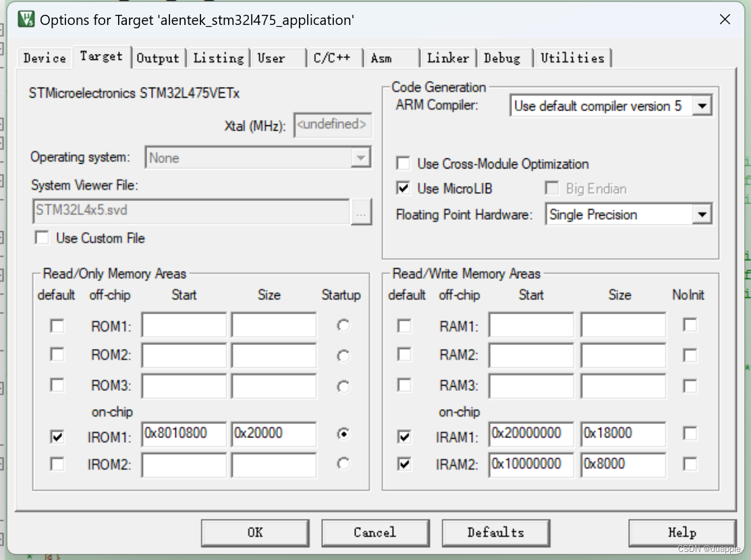Check the ROM3 default checkbox
The width and height of the screenshot is (751, 560).
57,385
